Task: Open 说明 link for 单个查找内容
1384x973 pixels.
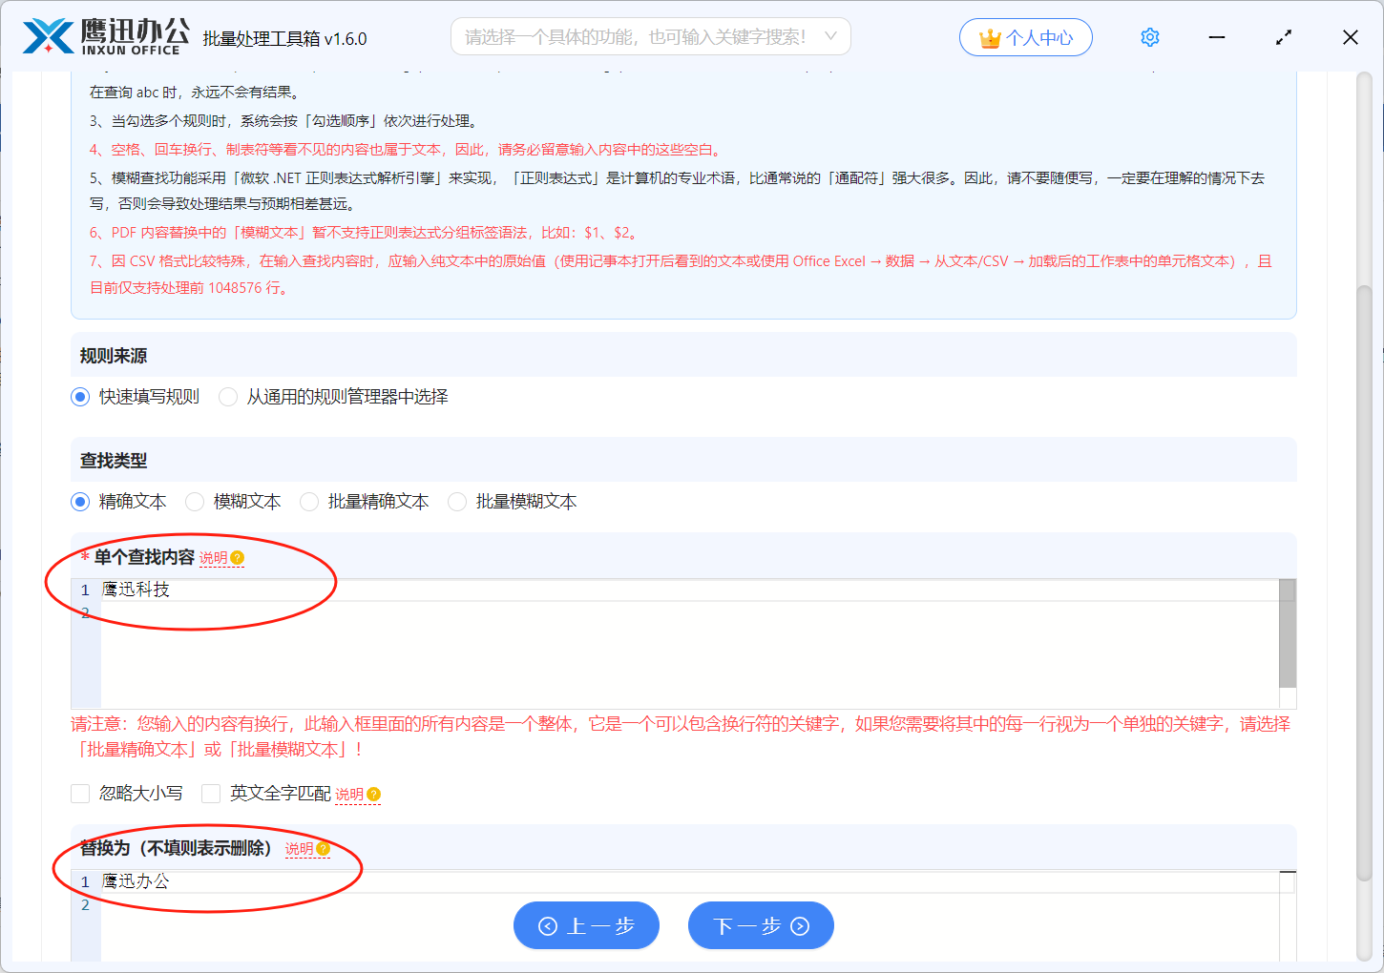Action: [213, 558]
